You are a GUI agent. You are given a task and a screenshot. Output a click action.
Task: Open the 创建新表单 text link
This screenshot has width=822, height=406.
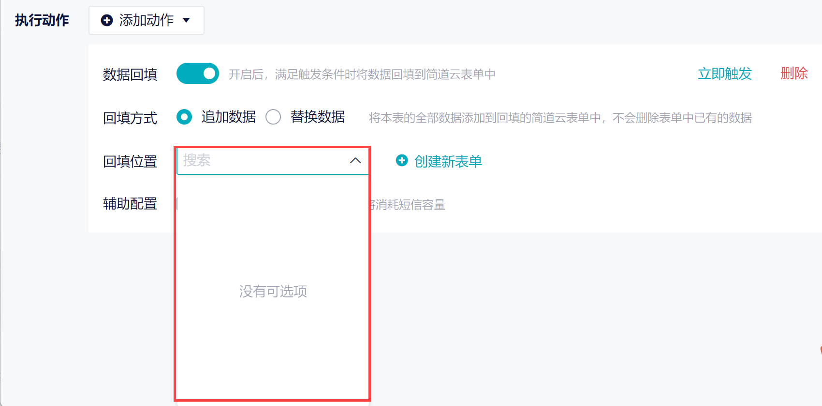448,161
